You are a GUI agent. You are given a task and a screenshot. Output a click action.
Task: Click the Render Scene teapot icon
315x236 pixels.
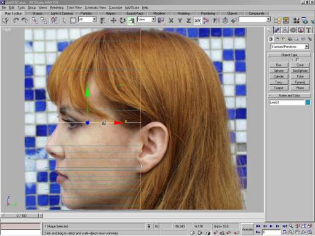click(305, 20)
